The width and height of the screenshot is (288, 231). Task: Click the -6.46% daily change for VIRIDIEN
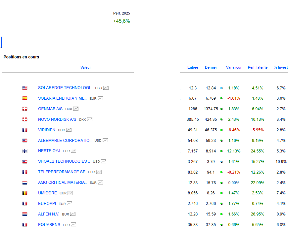(x=234, y=130)
